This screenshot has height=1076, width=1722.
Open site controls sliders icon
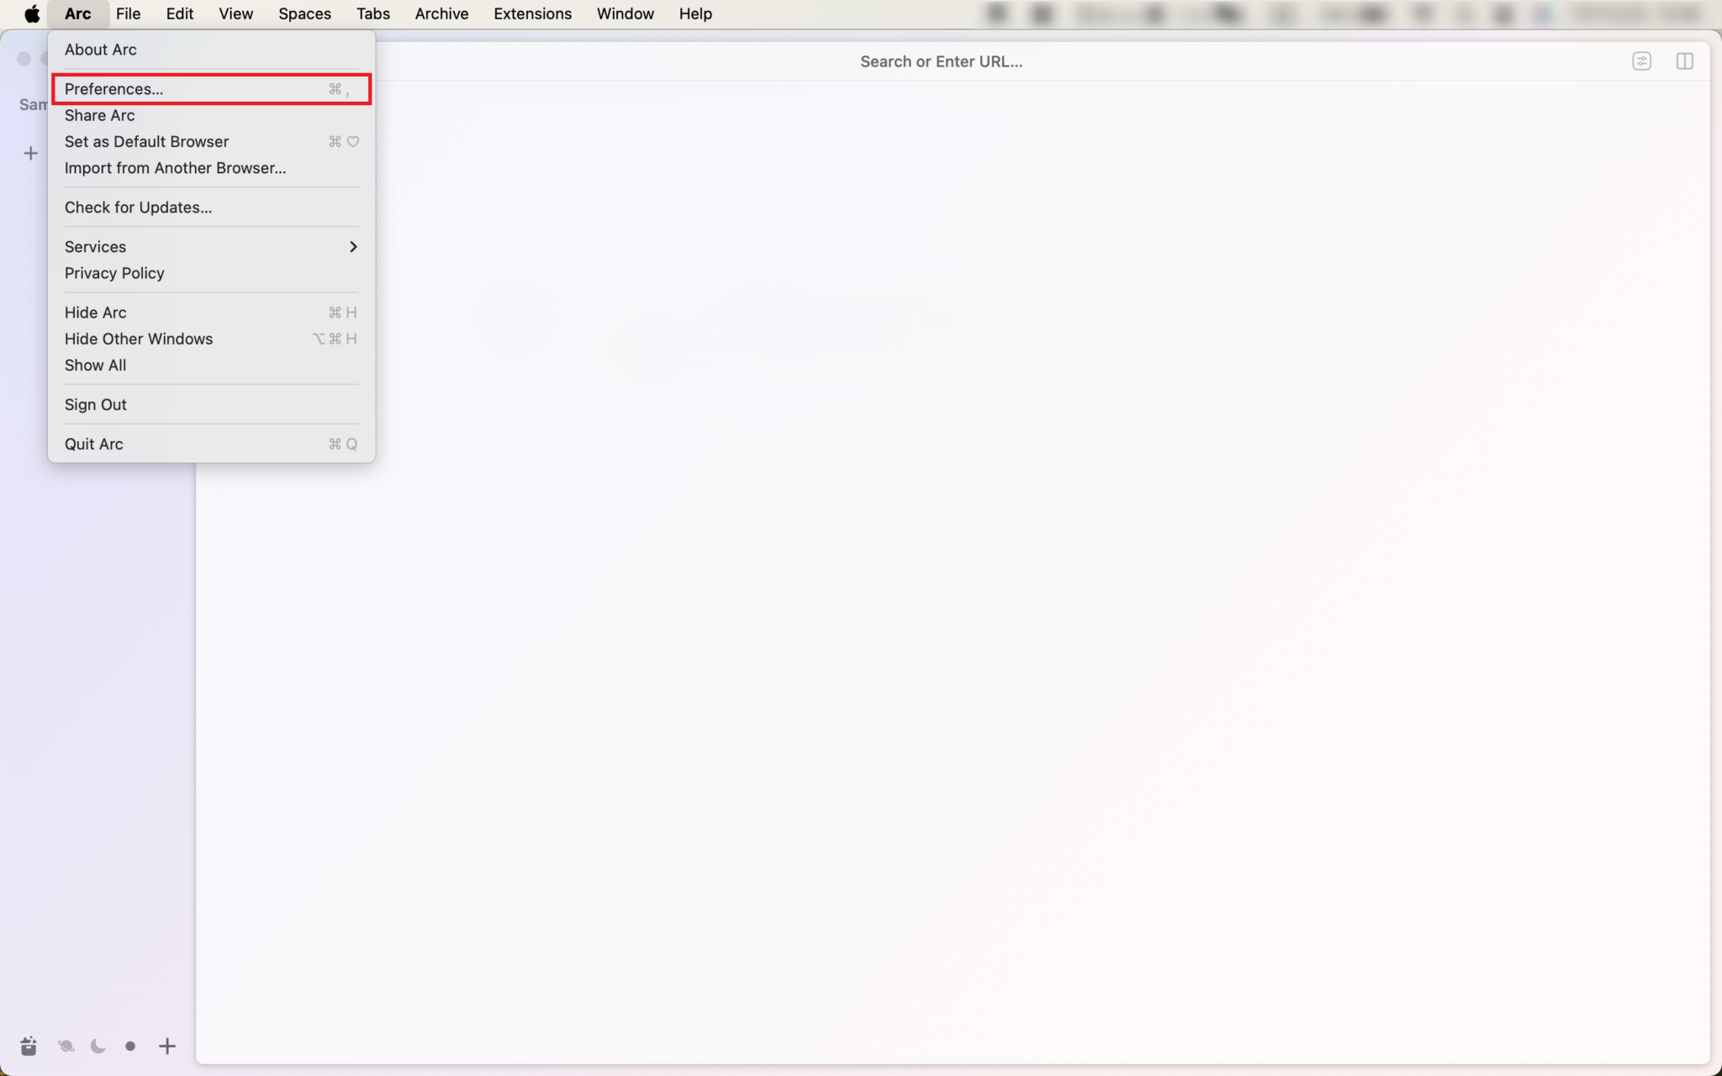(x=1641, y=61)
